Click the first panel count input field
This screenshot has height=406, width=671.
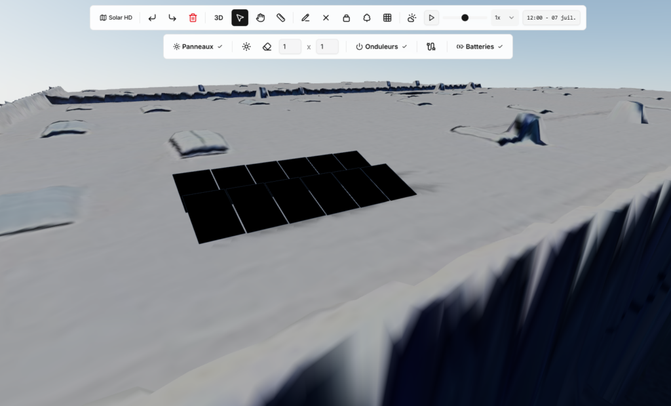(x=290, y=47)
